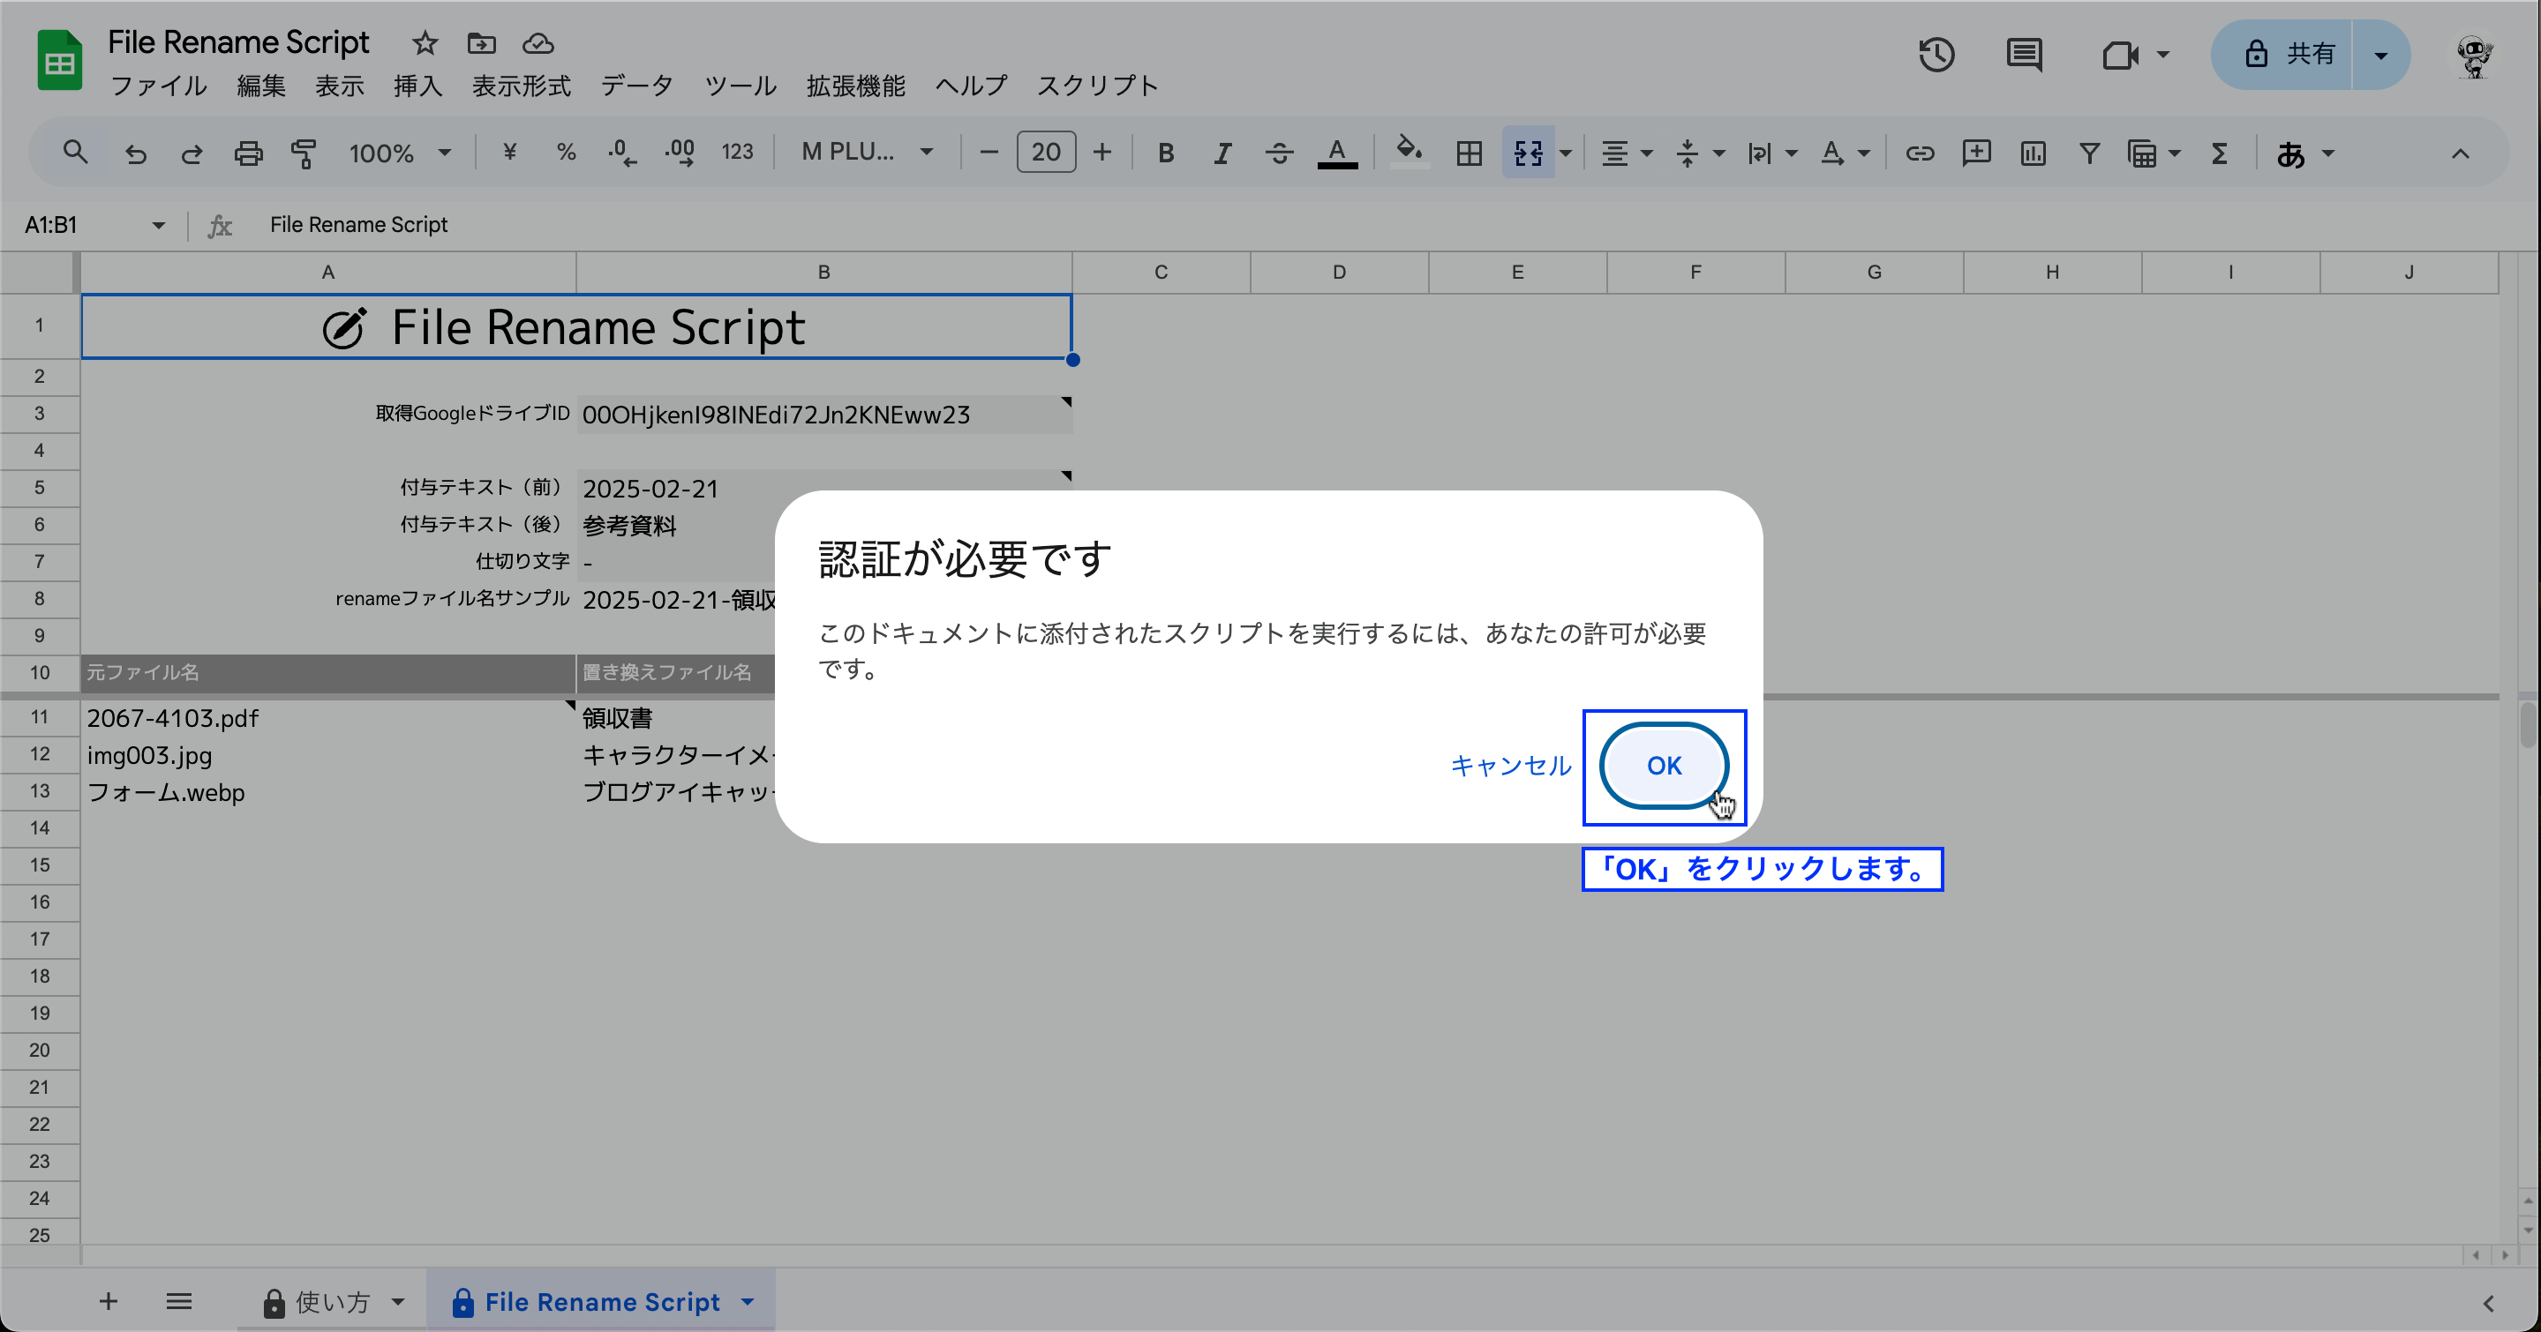The width and height of the screenshot is (2541, 1332).
Task: Click the insert link icon
Action: pos(1919,153)
